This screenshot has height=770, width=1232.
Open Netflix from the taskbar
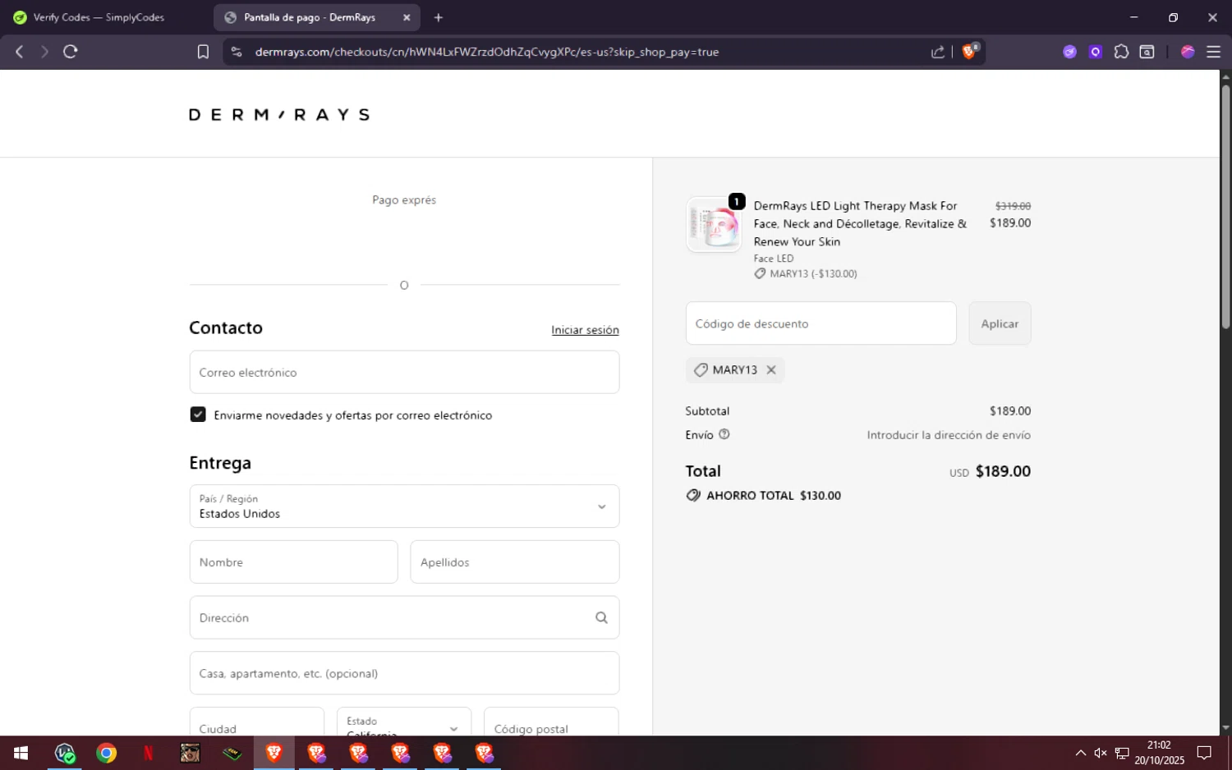tap(148, 753)
